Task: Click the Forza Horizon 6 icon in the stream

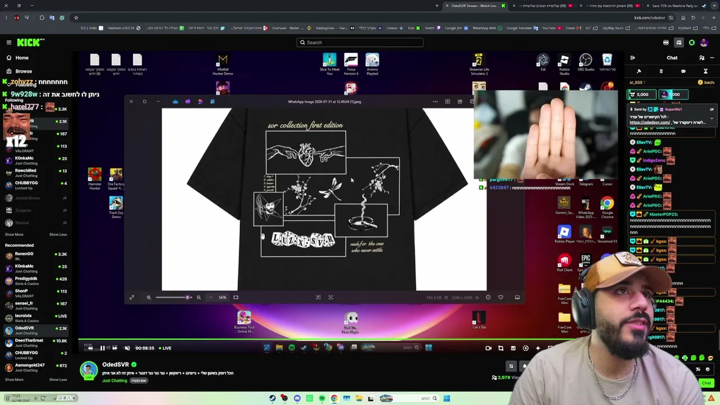Action: [x=351, y=64]
